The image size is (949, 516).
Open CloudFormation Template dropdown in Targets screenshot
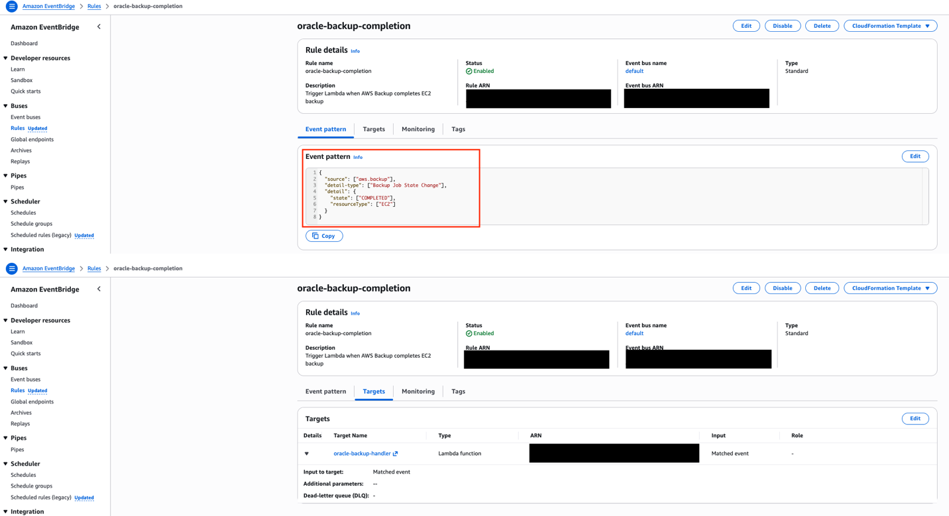pyautogui.click(x=890, y=288)
